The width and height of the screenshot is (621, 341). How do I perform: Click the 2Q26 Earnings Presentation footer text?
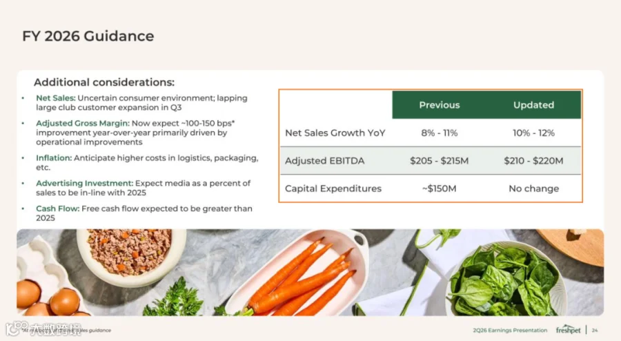510,330
